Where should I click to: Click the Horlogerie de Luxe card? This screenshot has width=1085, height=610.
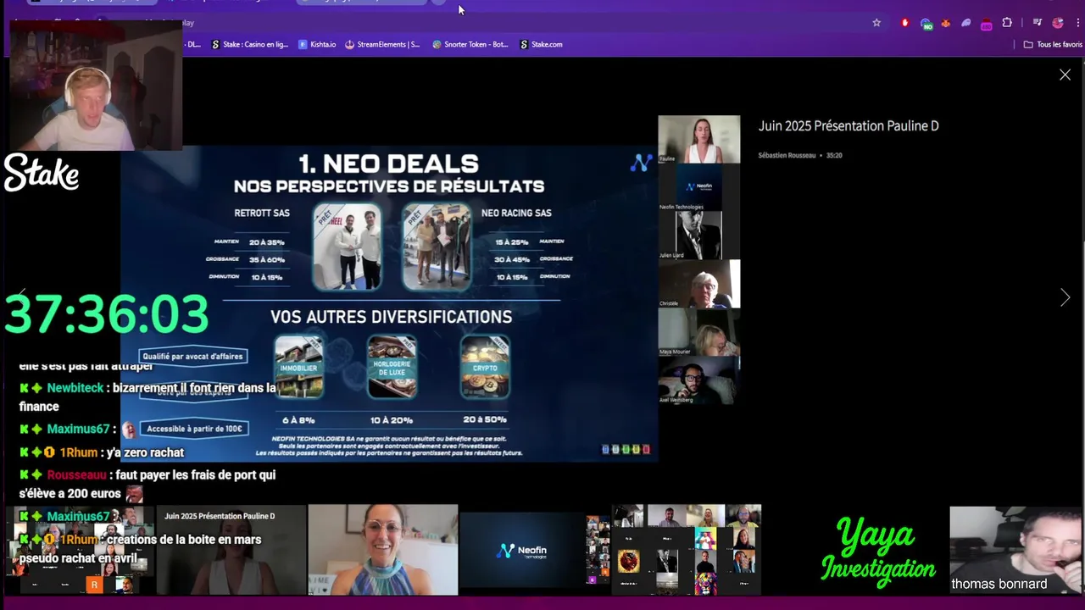pyautogui.click(x=392, y=367)
